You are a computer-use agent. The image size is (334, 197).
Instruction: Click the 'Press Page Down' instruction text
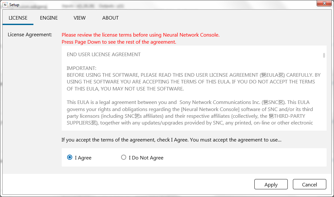click(119, 42)
